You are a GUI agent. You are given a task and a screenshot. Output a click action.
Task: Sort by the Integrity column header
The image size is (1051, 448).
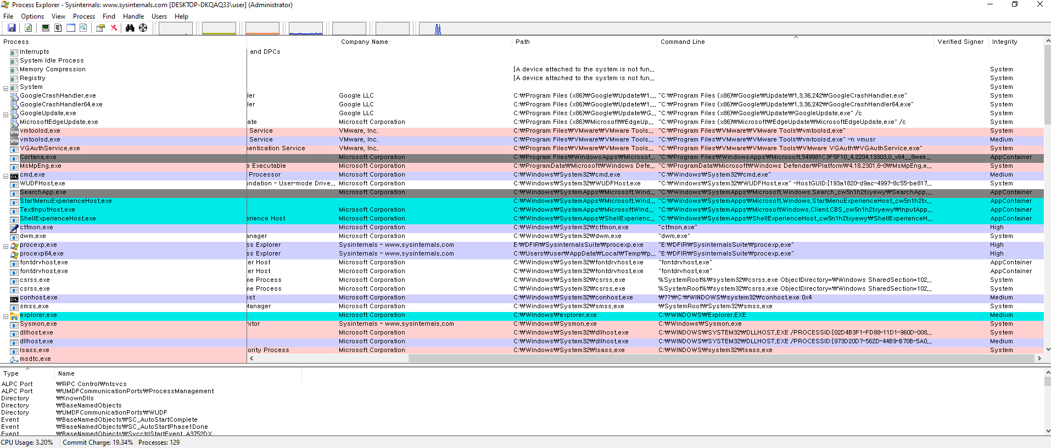[1016, 42]
